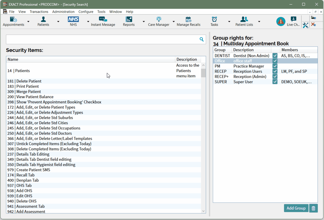The image size is (324, 220).
Task: Click the Add Group button
Action: (x=296, y=208)
